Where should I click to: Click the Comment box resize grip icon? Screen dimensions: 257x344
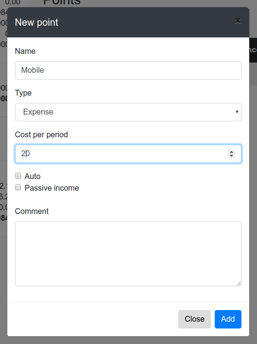coord(239,284)
